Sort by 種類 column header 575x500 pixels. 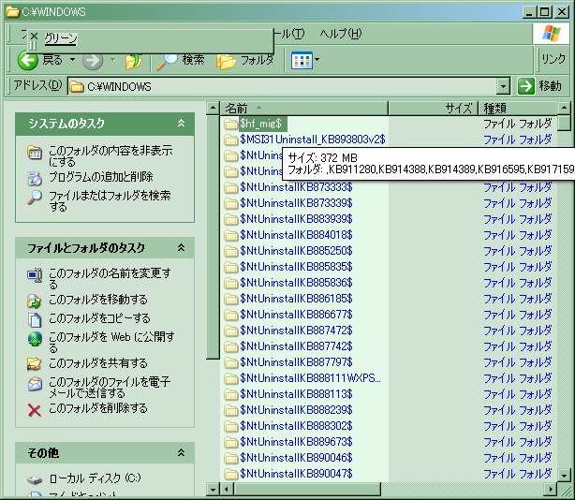pos(518,109)
